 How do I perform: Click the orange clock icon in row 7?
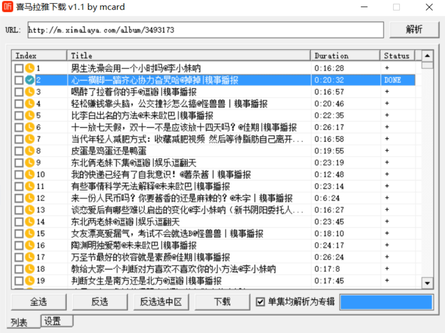pyautogui.click(x=29, y=139)
